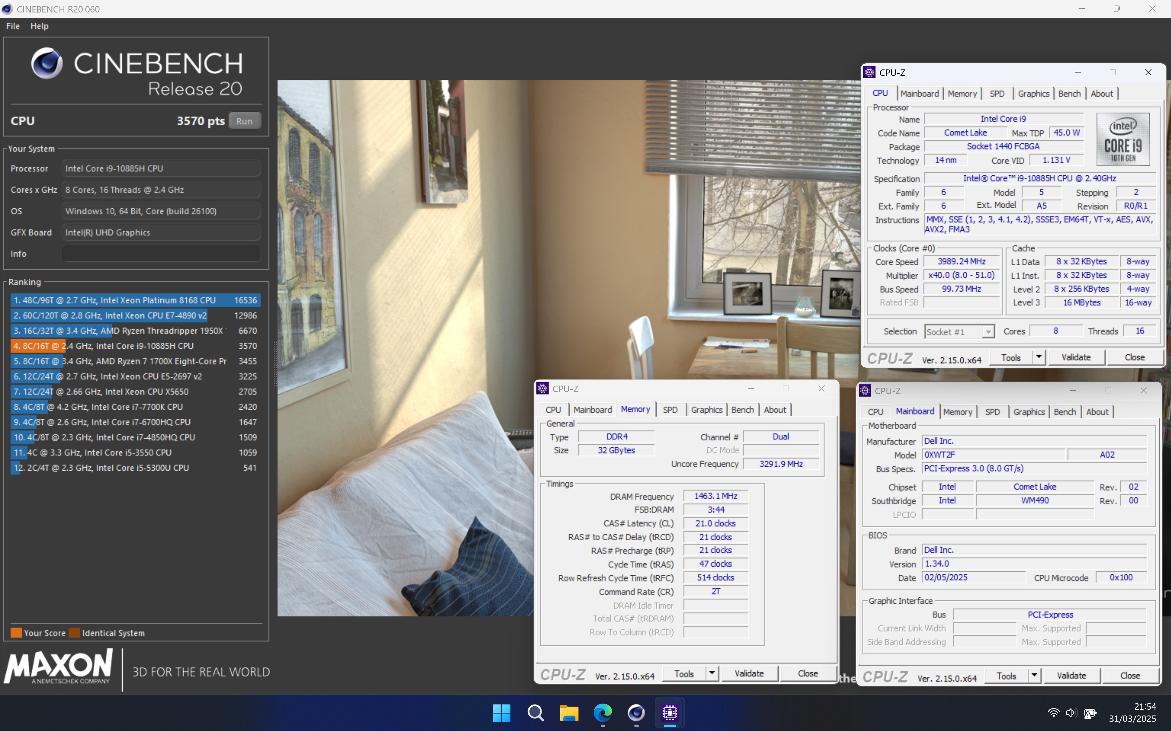Select ranking row Intel Xeon Platinum 8168 CPU
Viewport: 1171px width, 731px height.
pyautogui.click(x=135, y=300)
